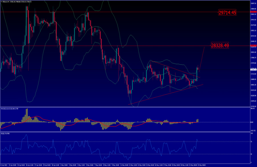257x167 pixels.
Task: Select the current price marker on price axis
Action: [x=253, y=70]
